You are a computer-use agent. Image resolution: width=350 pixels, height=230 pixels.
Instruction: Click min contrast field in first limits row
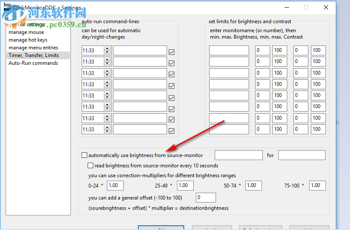[x=301, y=50]
